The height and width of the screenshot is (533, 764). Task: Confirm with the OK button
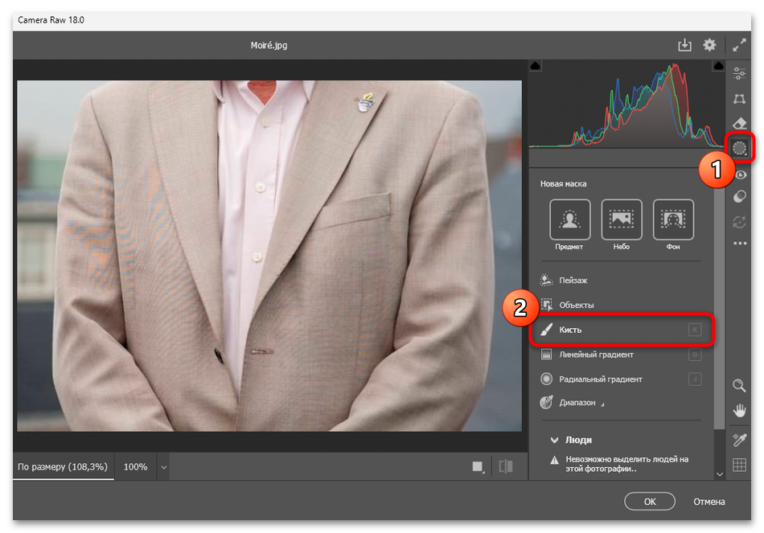point(650,502)
